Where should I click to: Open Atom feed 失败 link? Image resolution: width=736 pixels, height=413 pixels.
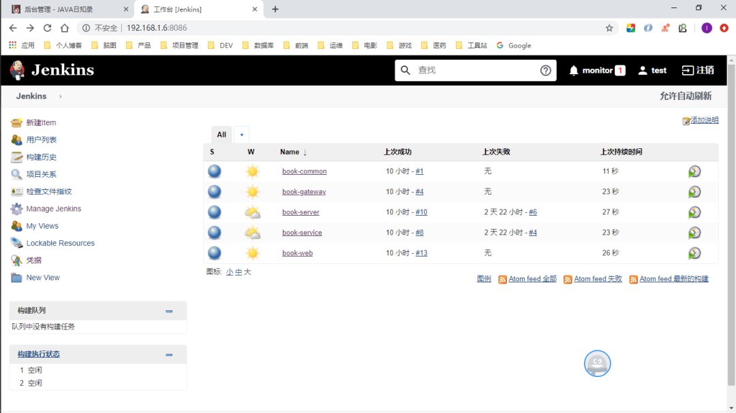[598, 279]
